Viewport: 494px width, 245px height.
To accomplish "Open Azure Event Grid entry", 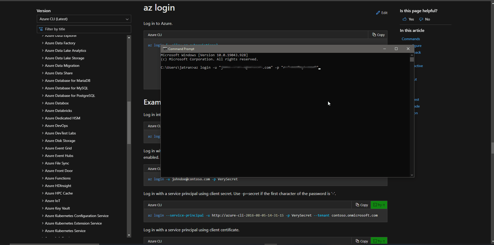I will (58, 148).
